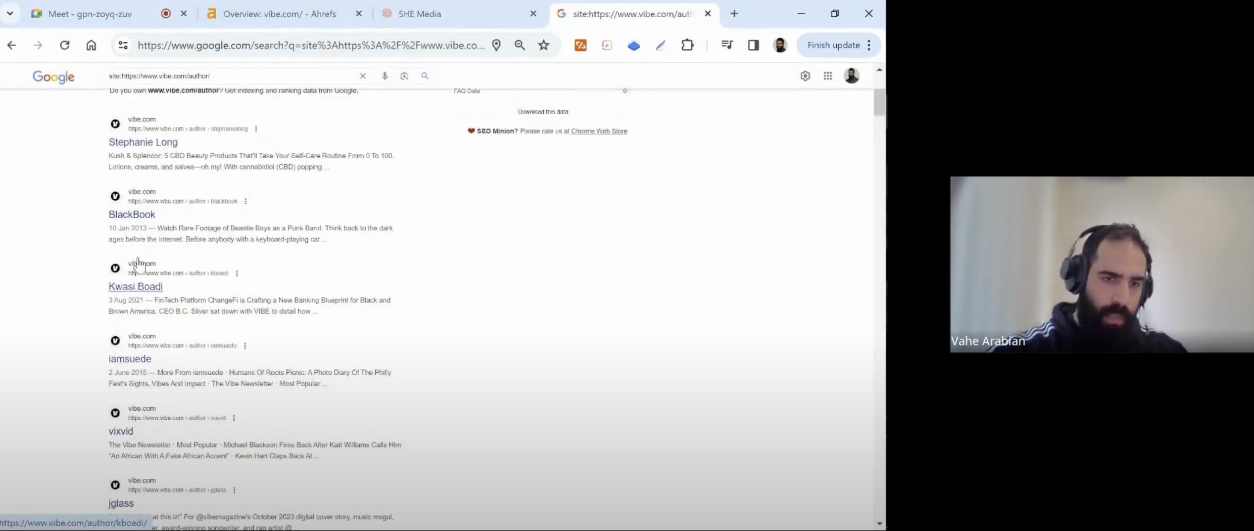Screen dimensions: 1254x531
Task: Open the Google apps grid icon
Action: coord(827,76)
